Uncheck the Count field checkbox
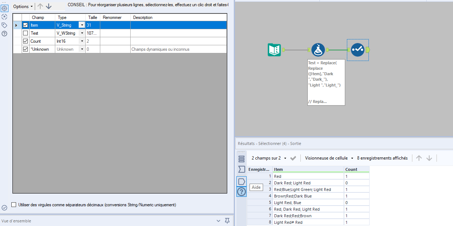Image resolution: width=453 pixels, height=226 pixels. [25, 41]
